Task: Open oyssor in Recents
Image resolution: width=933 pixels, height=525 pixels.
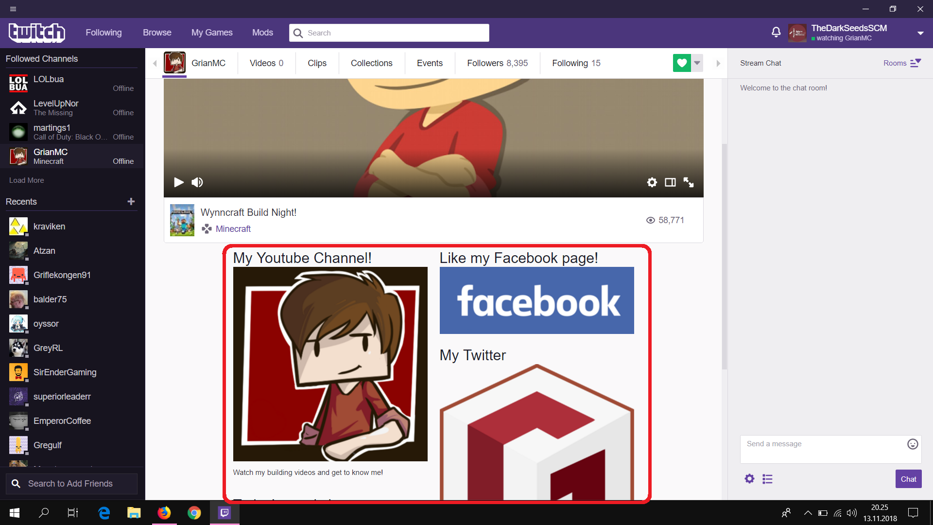Action: [x=72, y=324]
